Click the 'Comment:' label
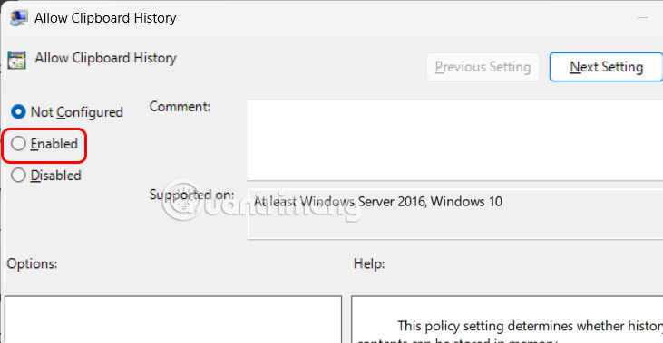663x343 pixels. click(180, 107)
